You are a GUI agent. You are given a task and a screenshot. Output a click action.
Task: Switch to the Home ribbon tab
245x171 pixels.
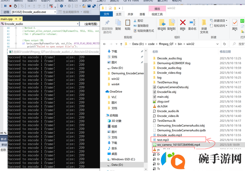119,14
